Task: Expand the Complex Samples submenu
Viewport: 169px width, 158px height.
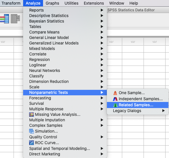Action: click(65, 125)
